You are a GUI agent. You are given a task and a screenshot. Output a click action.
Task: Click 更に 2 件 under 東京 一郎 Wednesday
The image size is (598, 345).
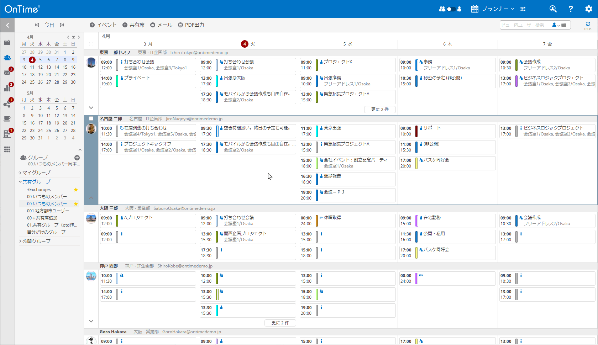click(x=380, y=110)
